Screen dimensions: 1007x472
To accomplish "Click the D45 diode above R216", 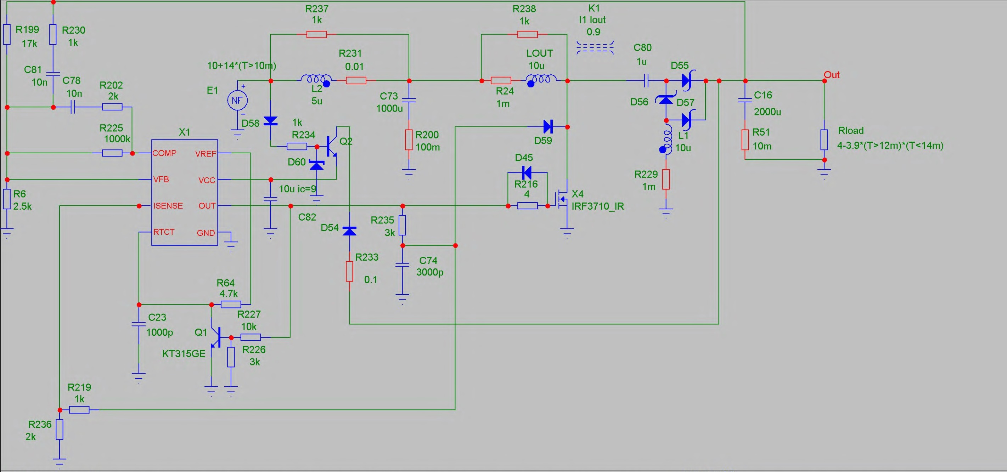I will (x=527, y=172).
